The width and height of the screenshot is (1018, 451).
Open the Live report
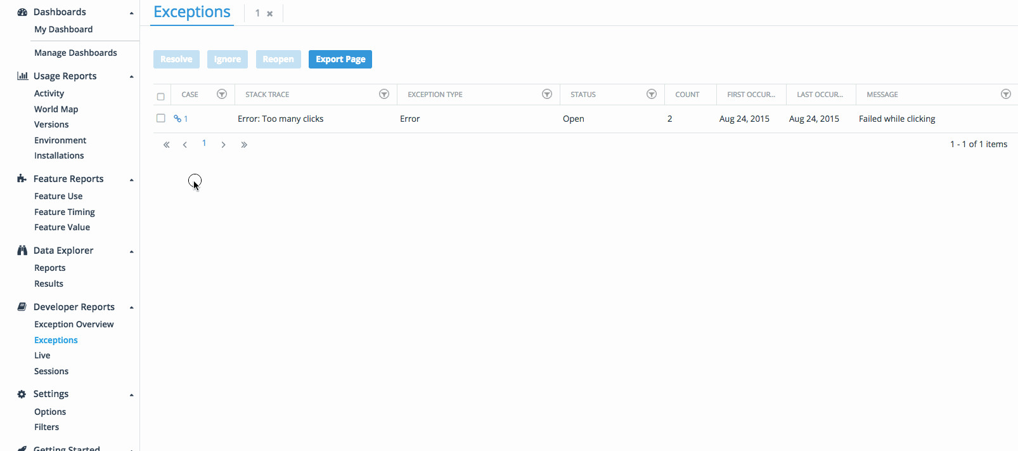(42, 355)
